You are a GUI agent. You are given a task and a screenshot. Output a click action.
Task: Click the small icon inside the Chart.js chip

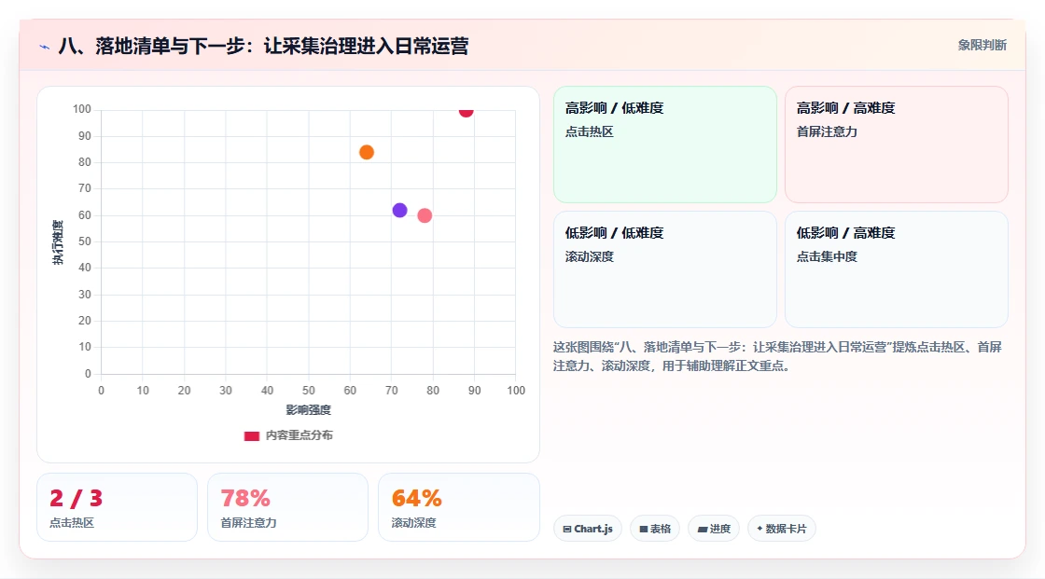coord(567,529)
